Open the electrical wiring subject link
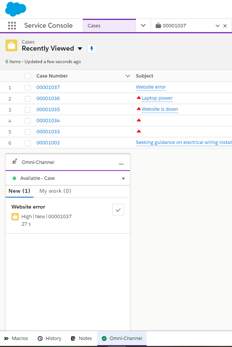The image size is (232, 347). (x=184, y=142)
